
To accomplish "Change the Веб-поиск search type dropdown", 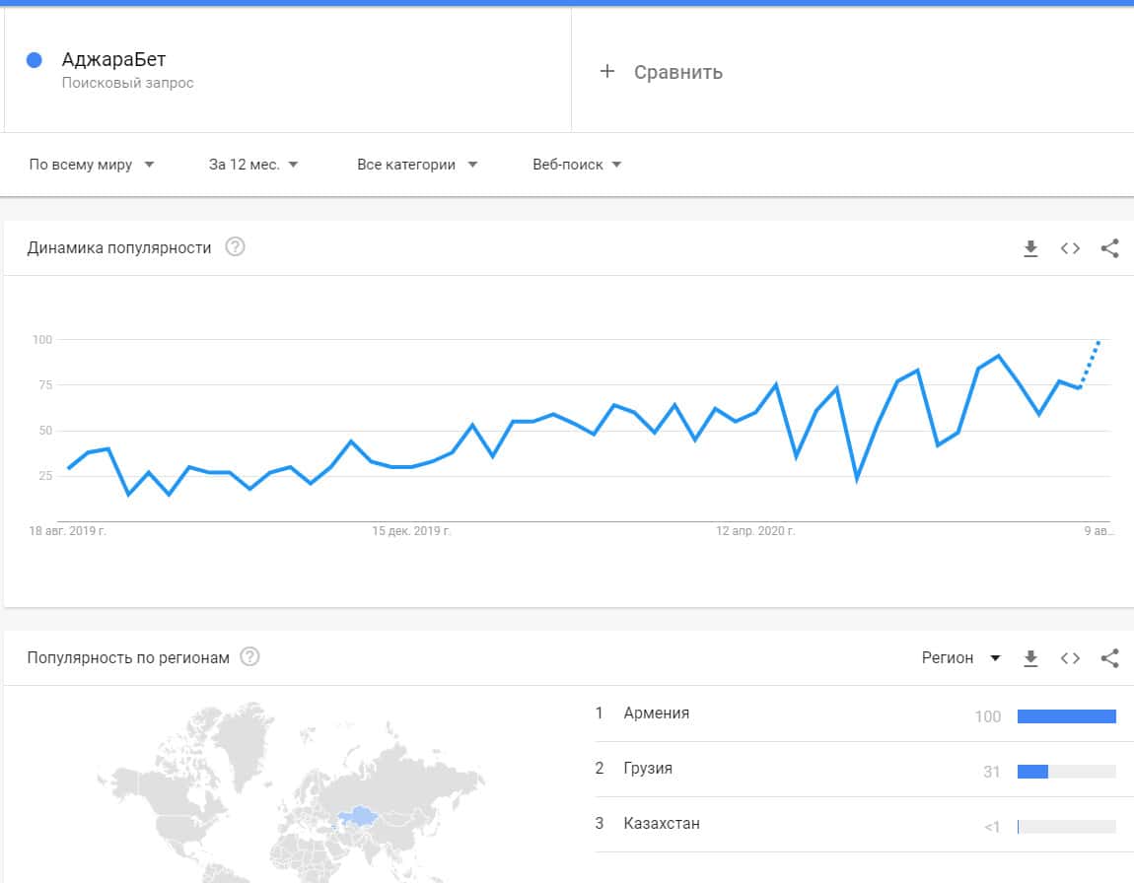I will [577, 165].
